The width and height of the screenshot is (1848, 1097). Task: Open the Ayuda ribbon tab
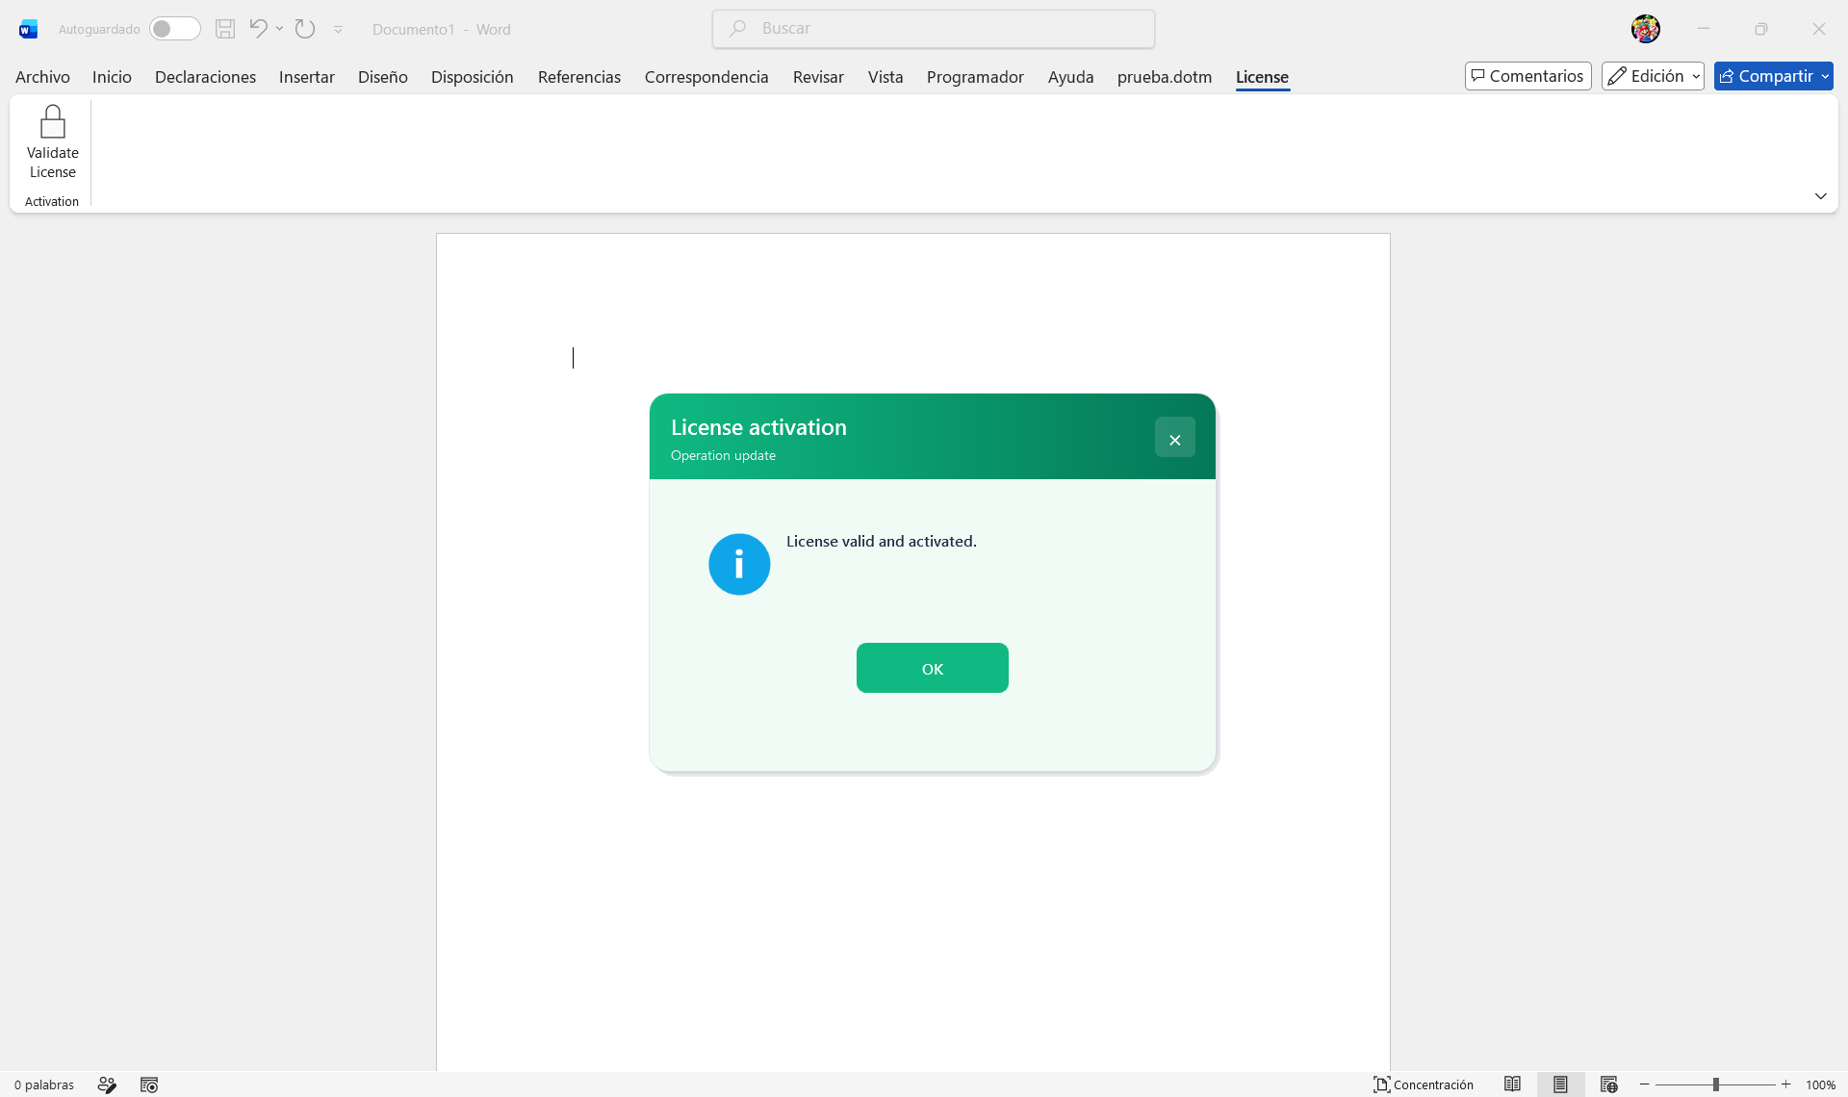[x=1070, y=77]
